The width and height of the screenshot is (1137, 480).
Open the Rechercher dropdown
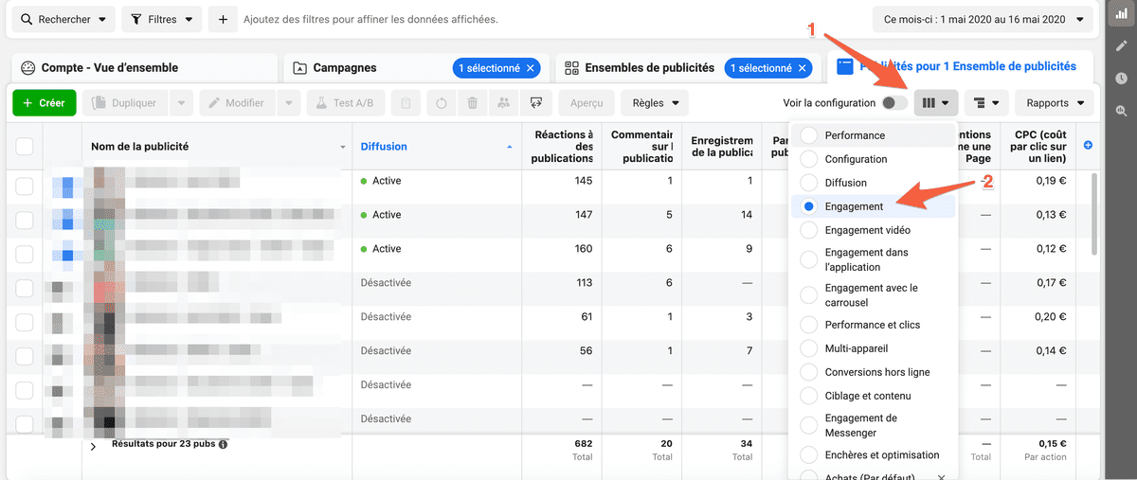tap(63, 19)
